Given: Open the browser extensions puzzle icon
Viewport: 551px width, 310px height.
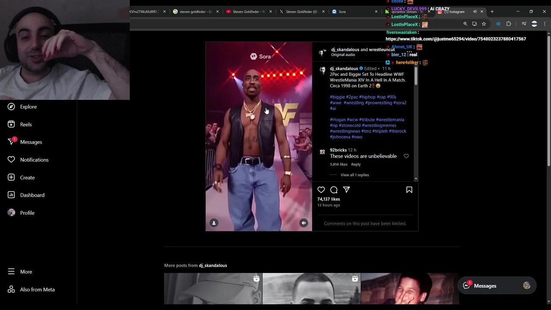Looking at the screenshot, I should [508, 24].
